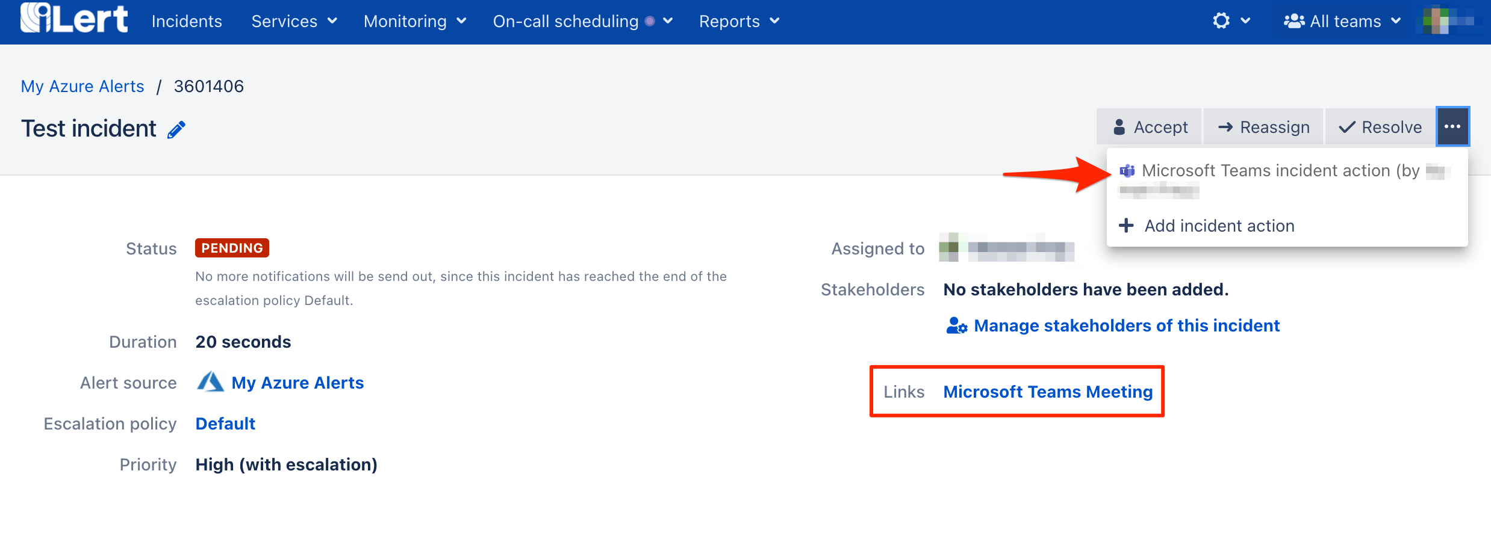This screenshot has height=533, width=1491.
Task: Open the All teams selector
Action: 1342,22
